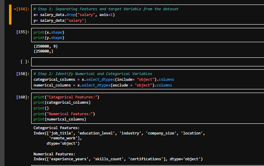Click the print(numerical_columns) line
Viewport: 264px width, 166px height.
click(x=60, y=119)
